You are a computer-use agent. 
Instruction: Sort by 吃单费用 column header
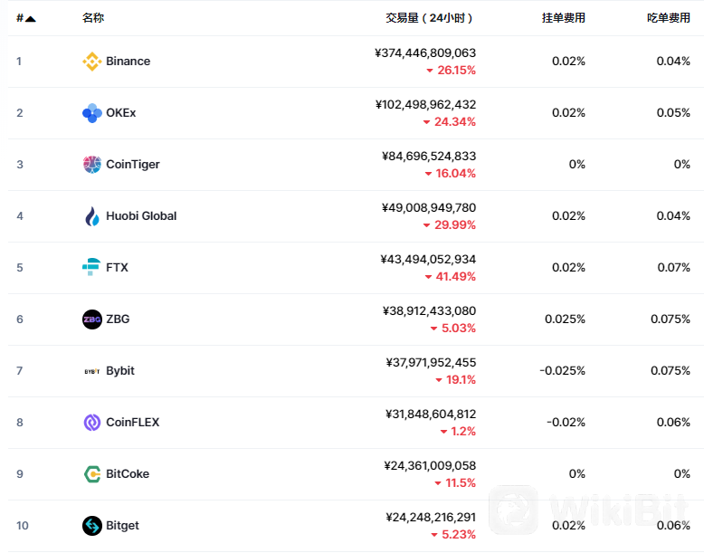click(x=669, y=18)
